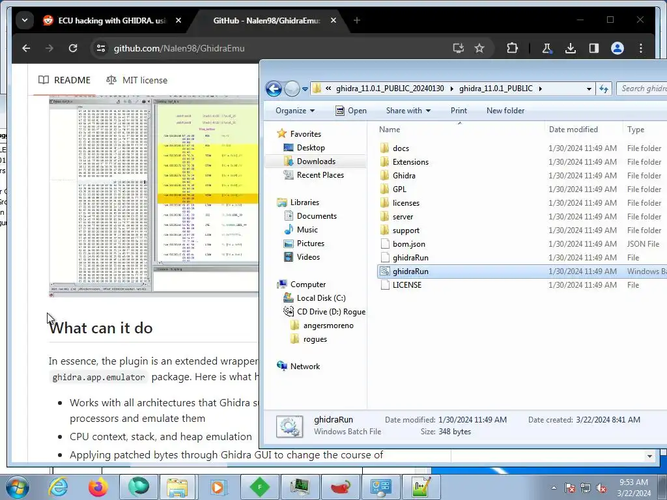This screenshot has height=500, width=667.
Task: Open Documents library
Action: click(x=317, y=216)
